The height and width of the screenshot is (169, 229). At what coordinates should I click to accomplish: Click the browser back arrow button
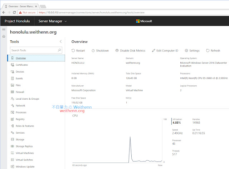pyautogui.click(x=4, y=12)
